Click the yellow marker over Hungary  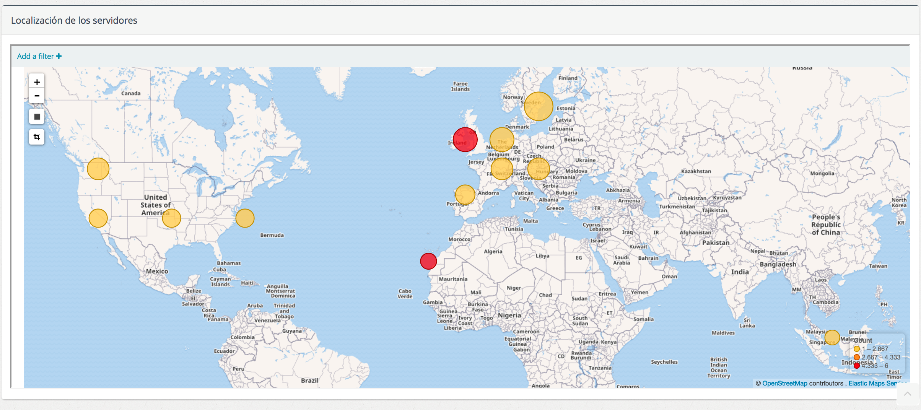[x=538, y=169]
